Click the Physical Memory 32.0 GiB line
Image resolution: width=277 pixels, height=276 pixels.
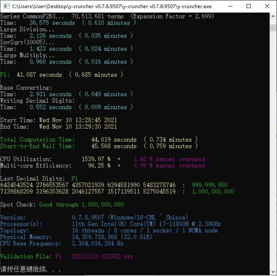76,237
